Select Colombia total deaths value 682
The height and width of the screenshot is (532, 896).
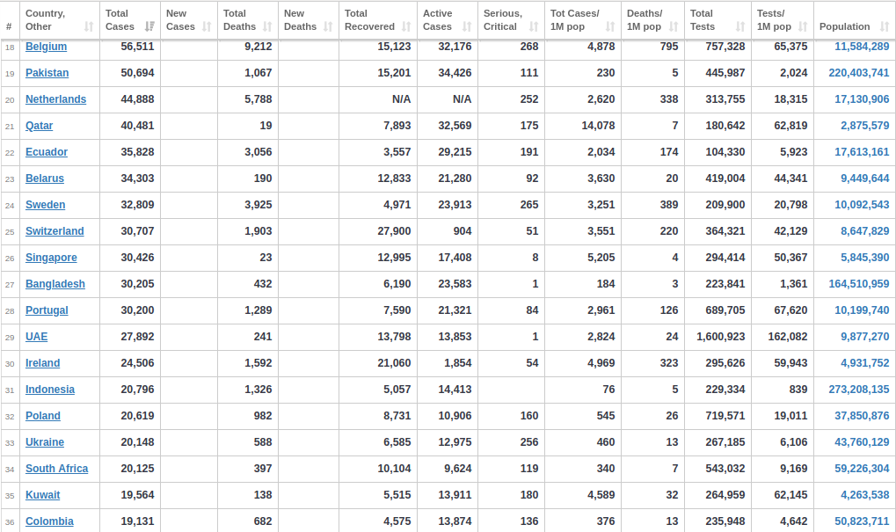(263, 521)
